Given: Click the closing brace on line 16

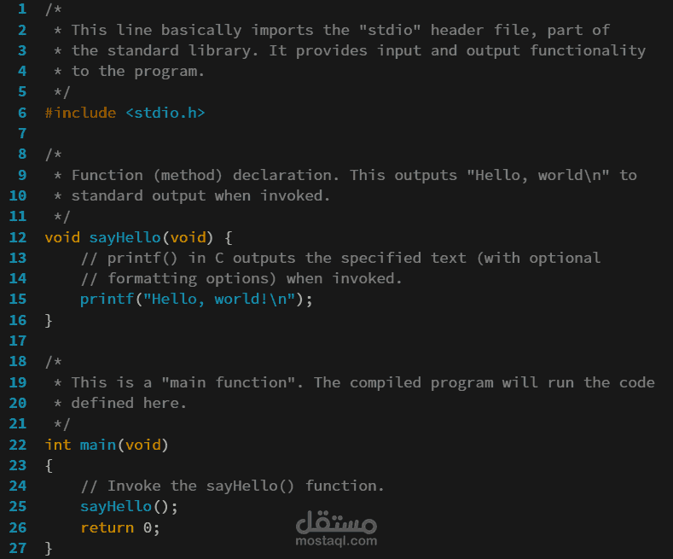Looking at the screenshot, I should click(49, 320).
